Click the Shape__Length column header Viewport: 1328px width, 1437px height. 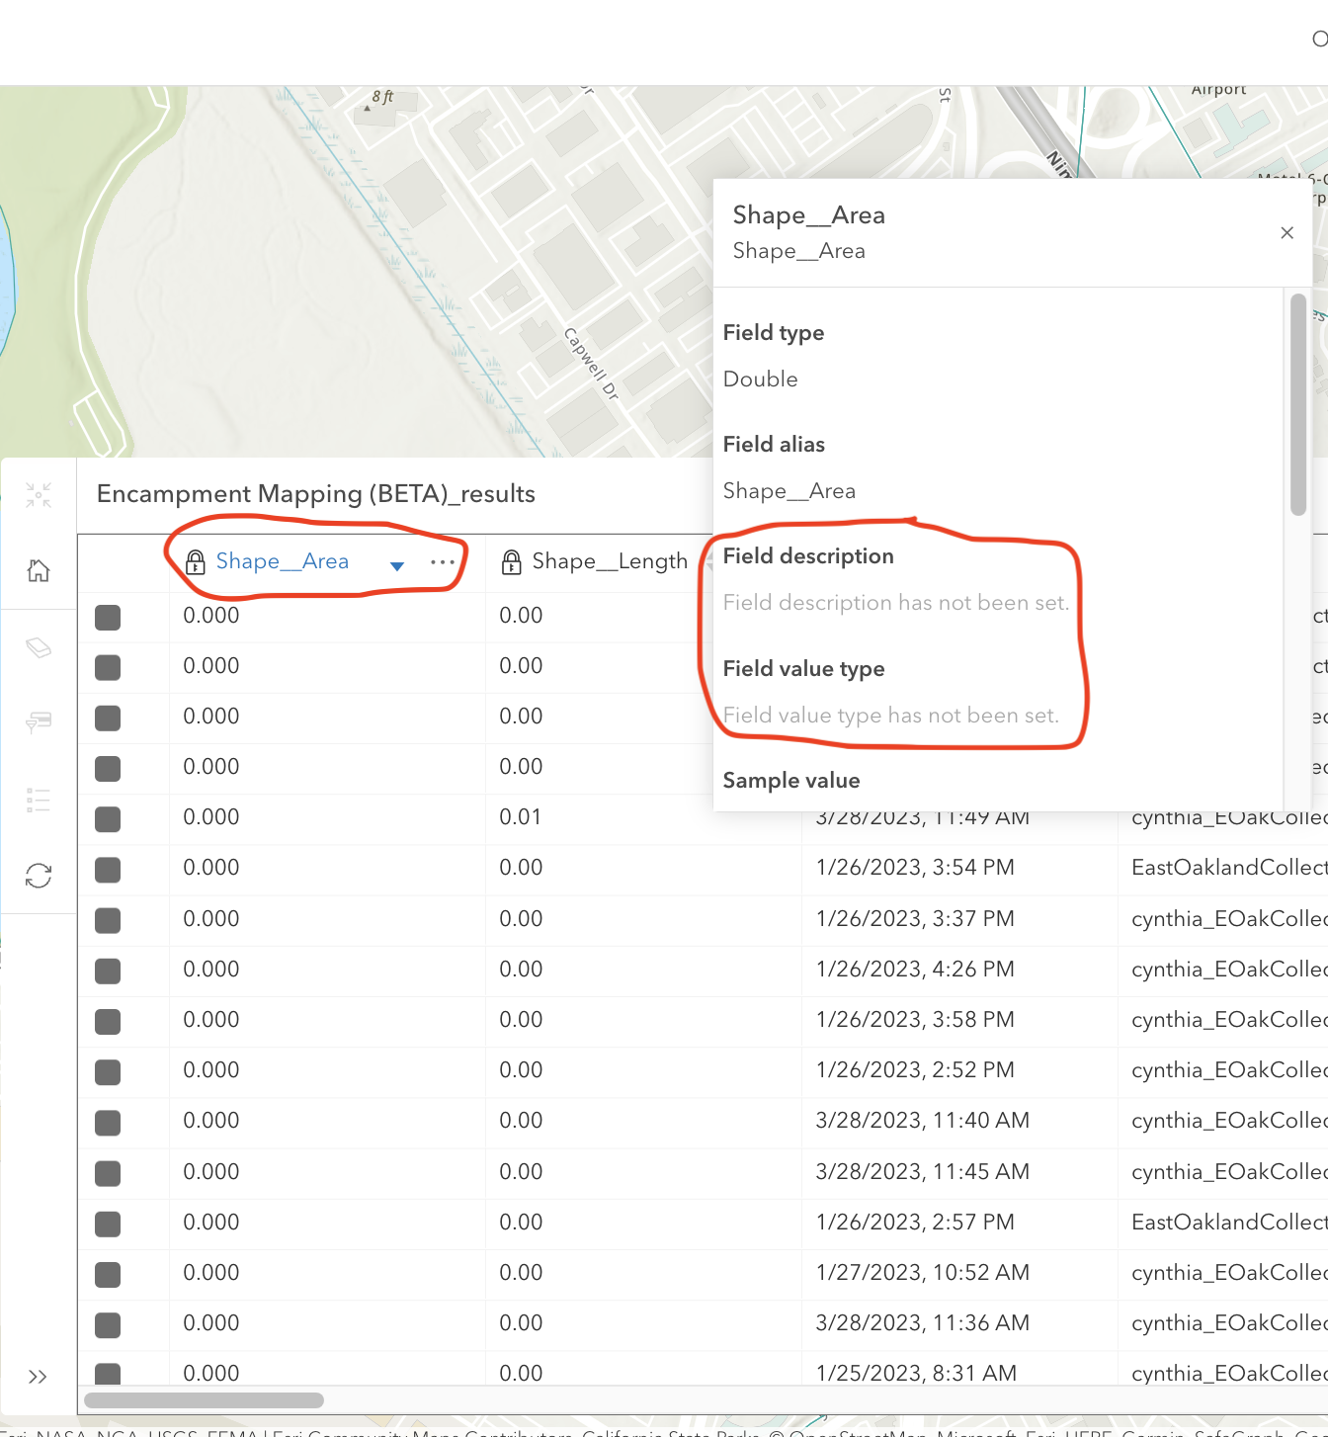pos(610,561)
